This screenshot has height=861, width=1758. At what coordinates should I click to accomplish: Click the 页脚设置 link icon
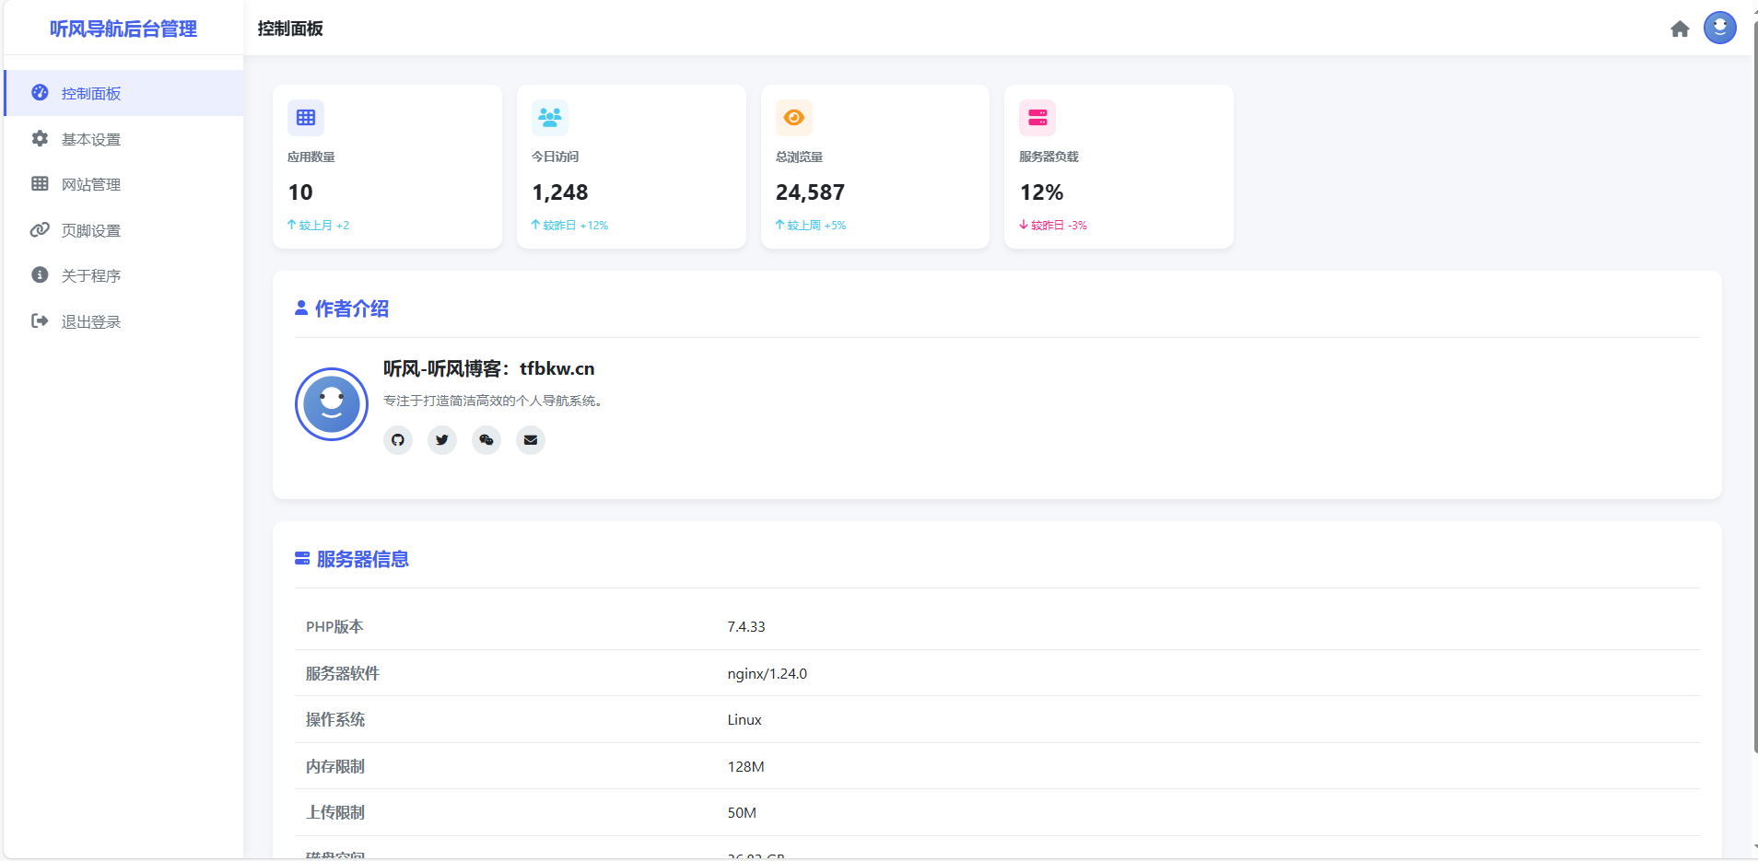(x=40, y=229)
